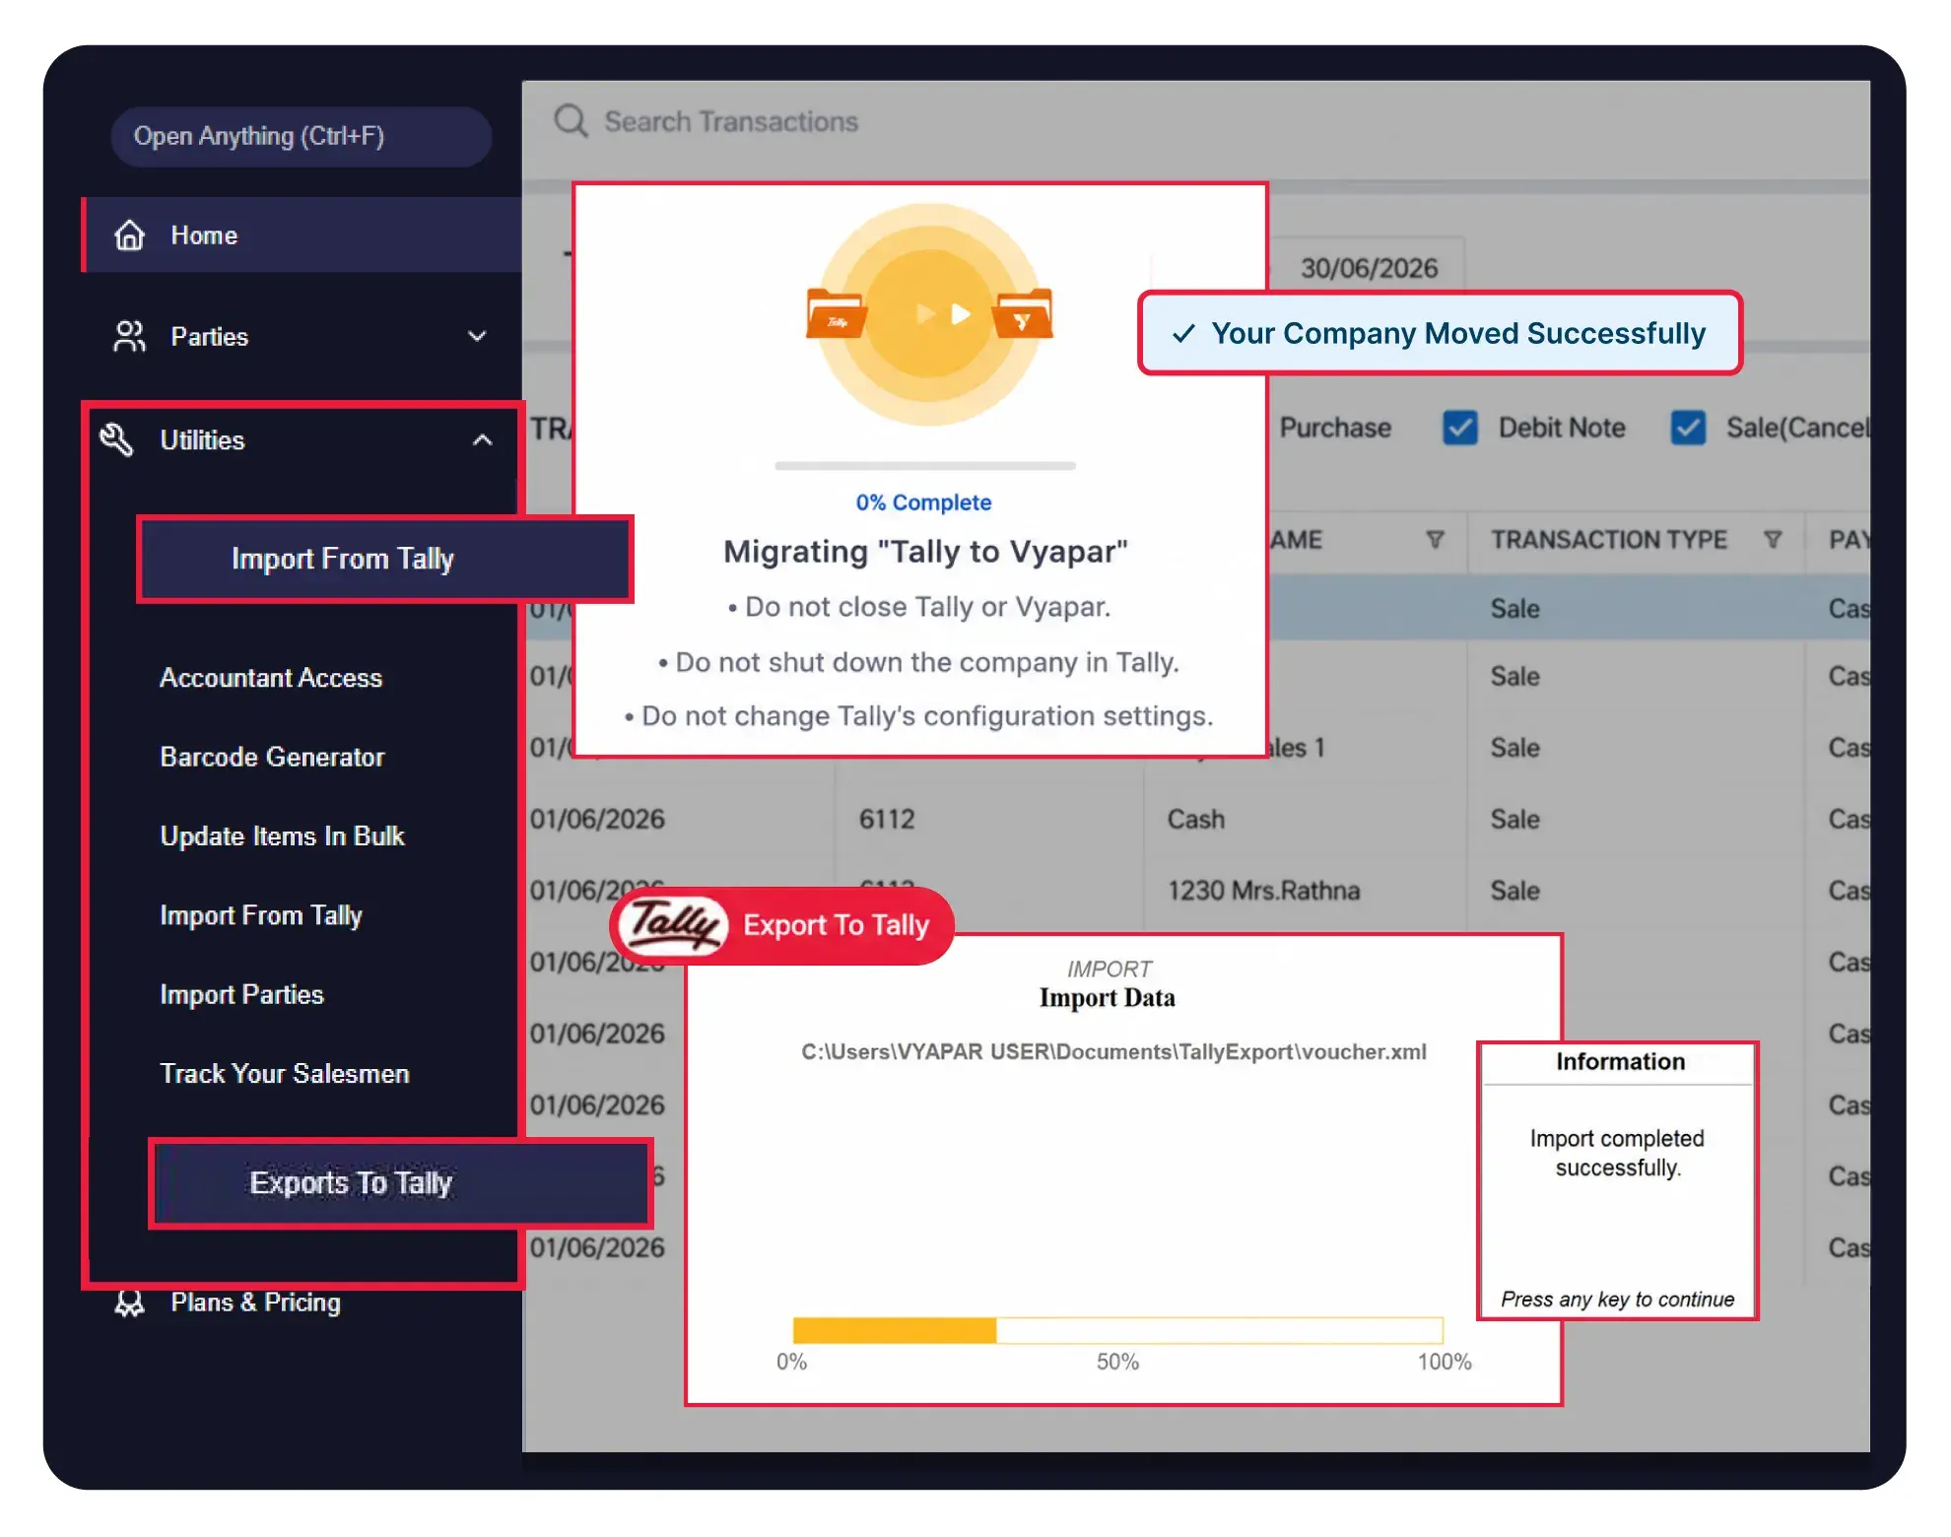
Task: Open Track Your Salesmen
Action: pos(285,1073)
